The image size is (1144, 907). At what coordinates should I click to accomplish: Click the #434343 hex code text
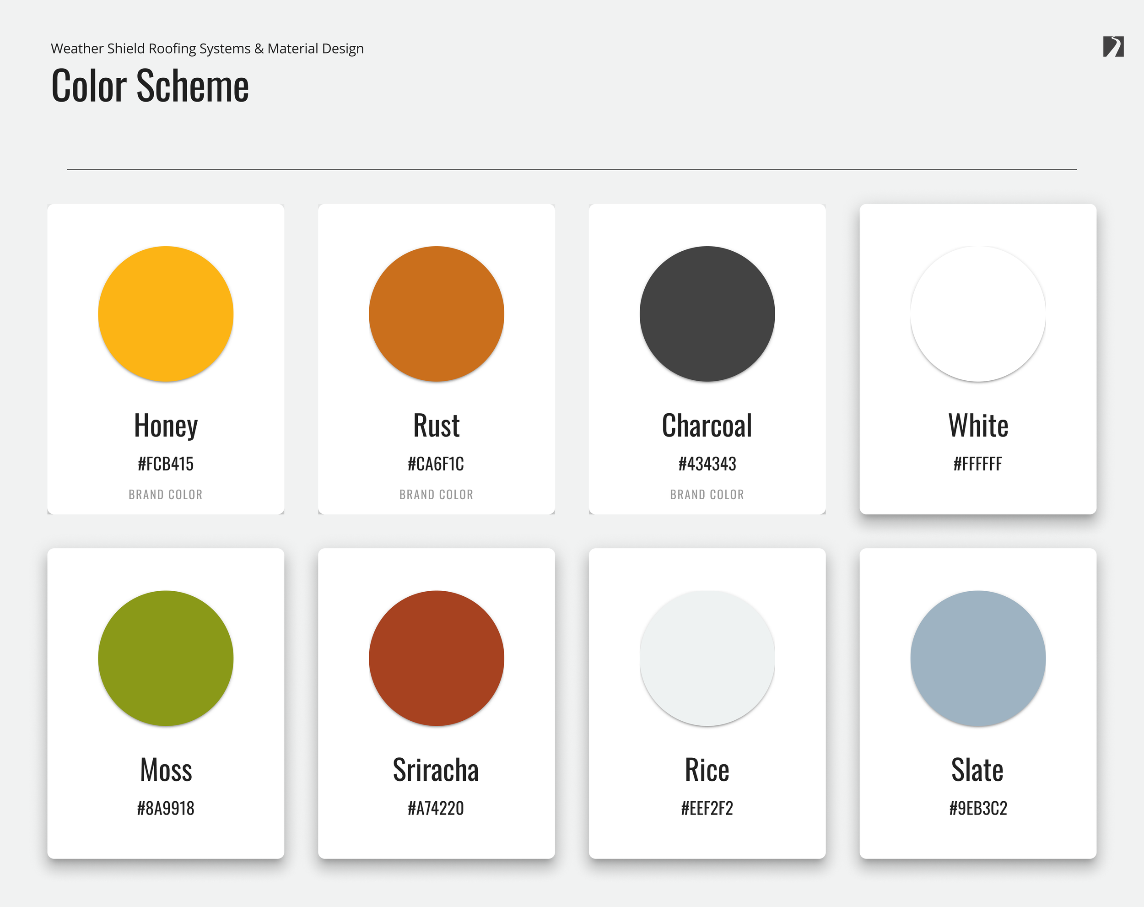[x=707, y=464]
